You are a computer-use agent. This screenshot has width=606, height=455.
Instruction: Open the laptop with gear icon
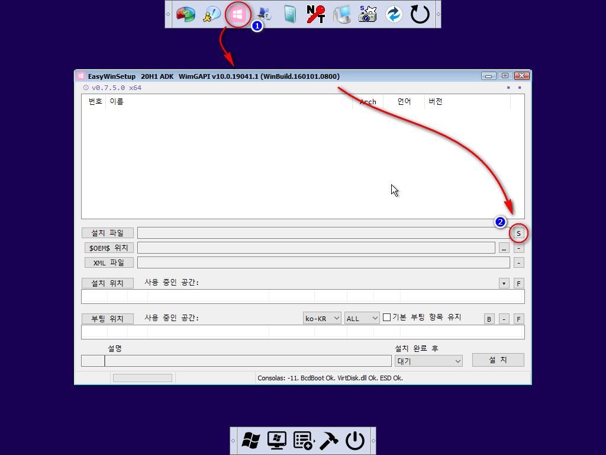point(265,14)
